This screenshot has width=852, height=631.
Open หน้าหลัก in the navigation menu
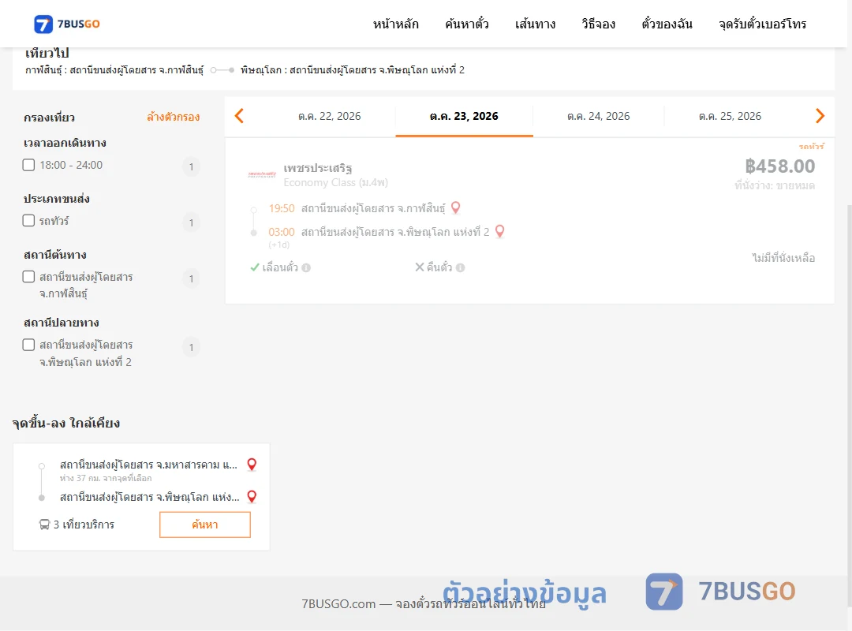pyautogui.click(x=395, y=24)
